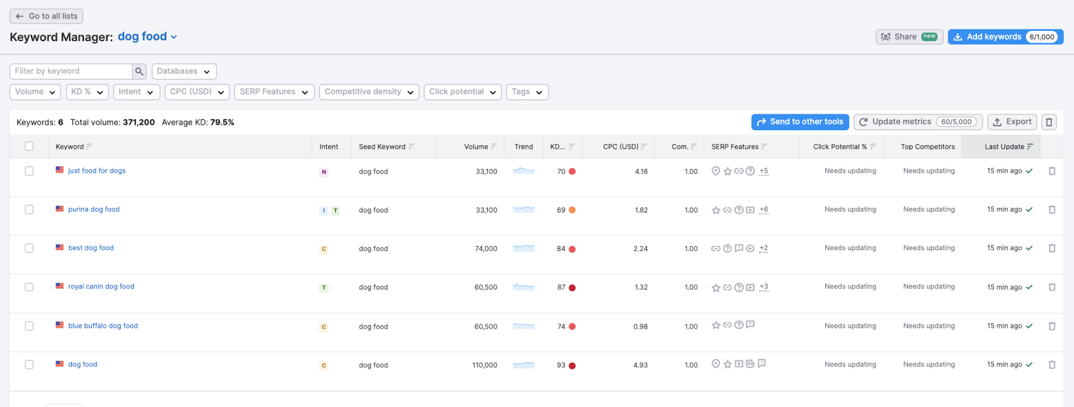Check the 'dog food' row checkbox
The image size is (1074, 407).
coord(29,365)
